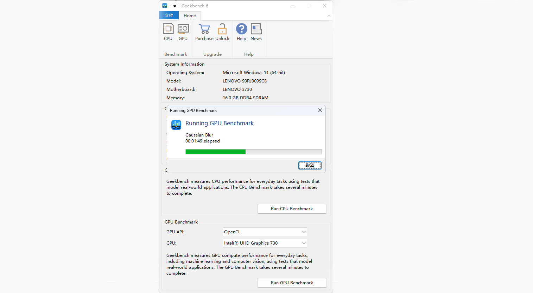Collapse the ribbon with chevron
This screenshot has height=293, width=533.
[x=329, y=16]
